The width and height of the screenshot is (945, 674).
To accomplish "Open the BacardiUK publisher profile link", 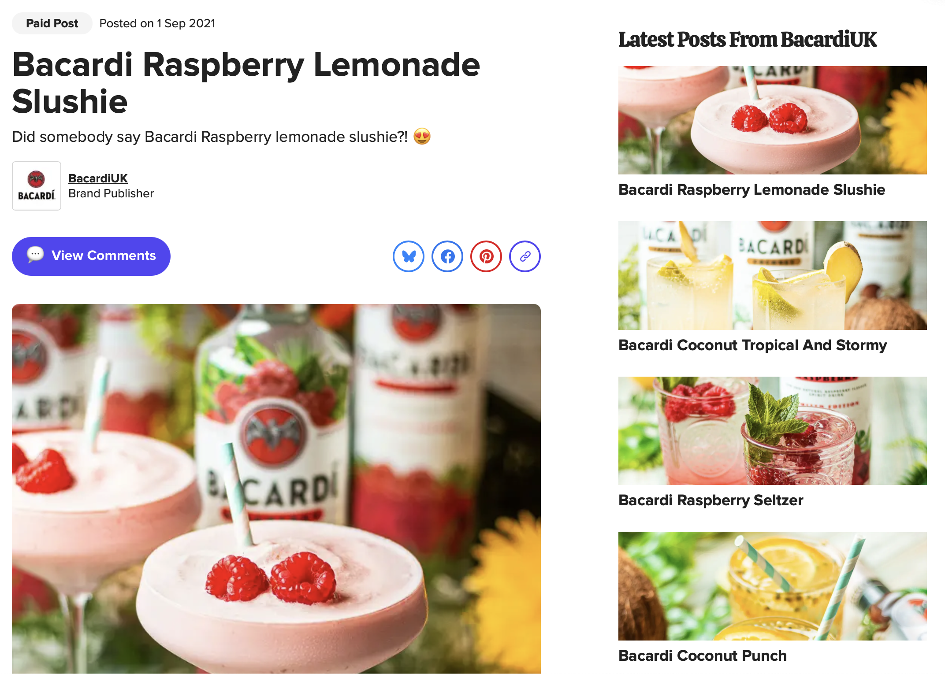I will tap(98, 178).
